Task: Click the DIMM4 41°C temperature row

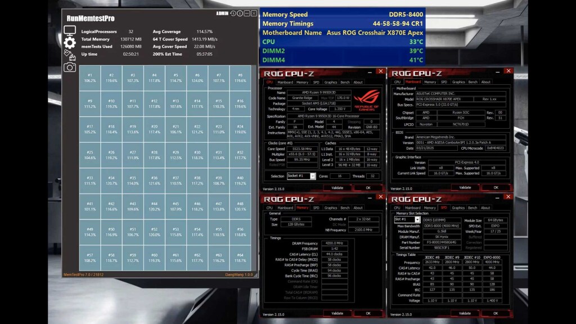Action: tap(343, 60)
